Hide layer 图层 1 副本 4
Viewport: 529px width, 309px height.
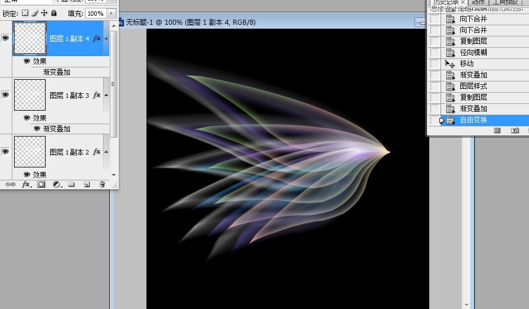coord(6,38)
